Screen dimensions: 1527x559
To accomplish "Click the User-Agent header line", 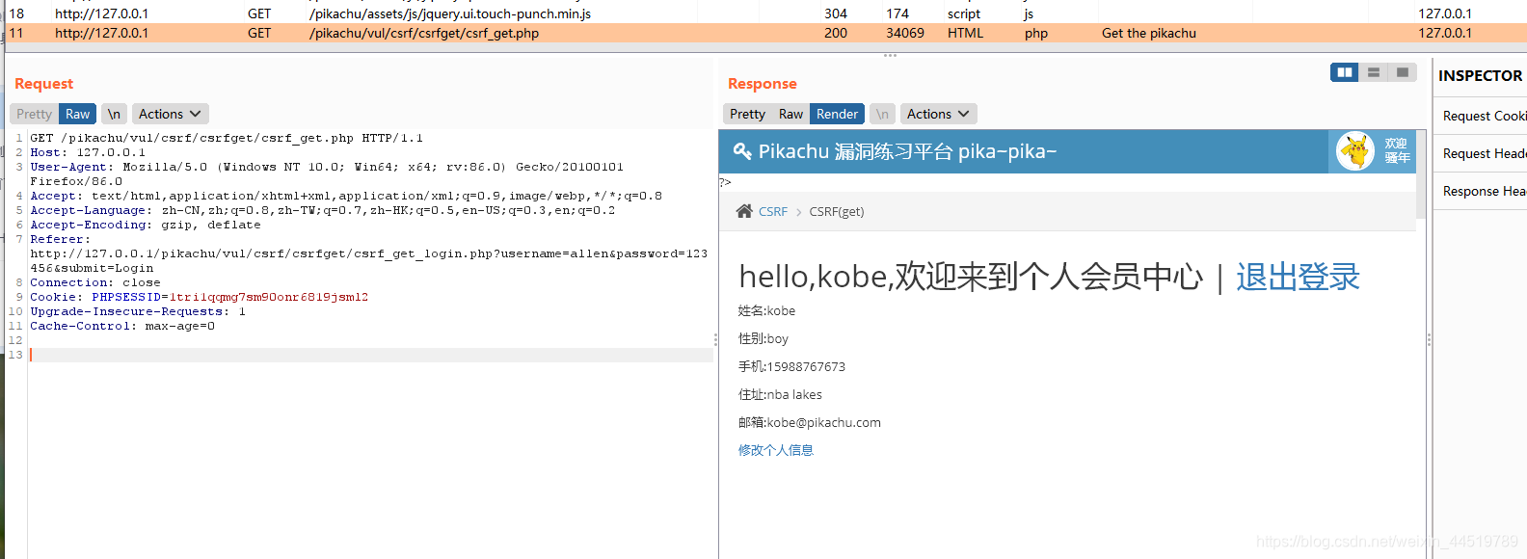I will 327,173.
